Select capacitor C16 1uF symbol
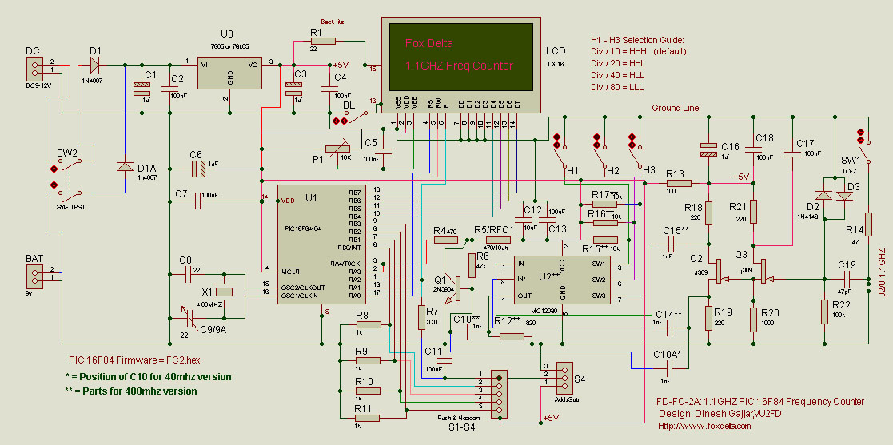The width and height of the screenshot is (893, 445). (x=709, y=149)
